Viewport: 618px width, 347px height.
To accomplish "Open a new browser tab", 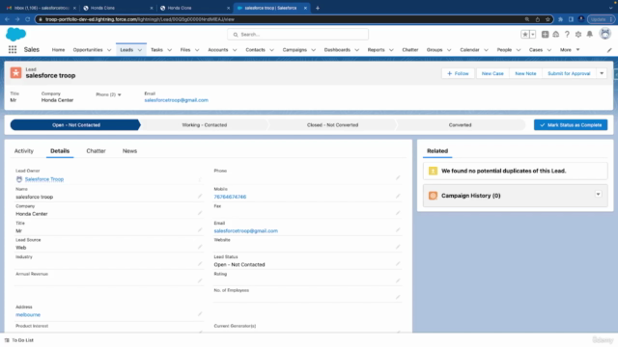I will 318,8.
